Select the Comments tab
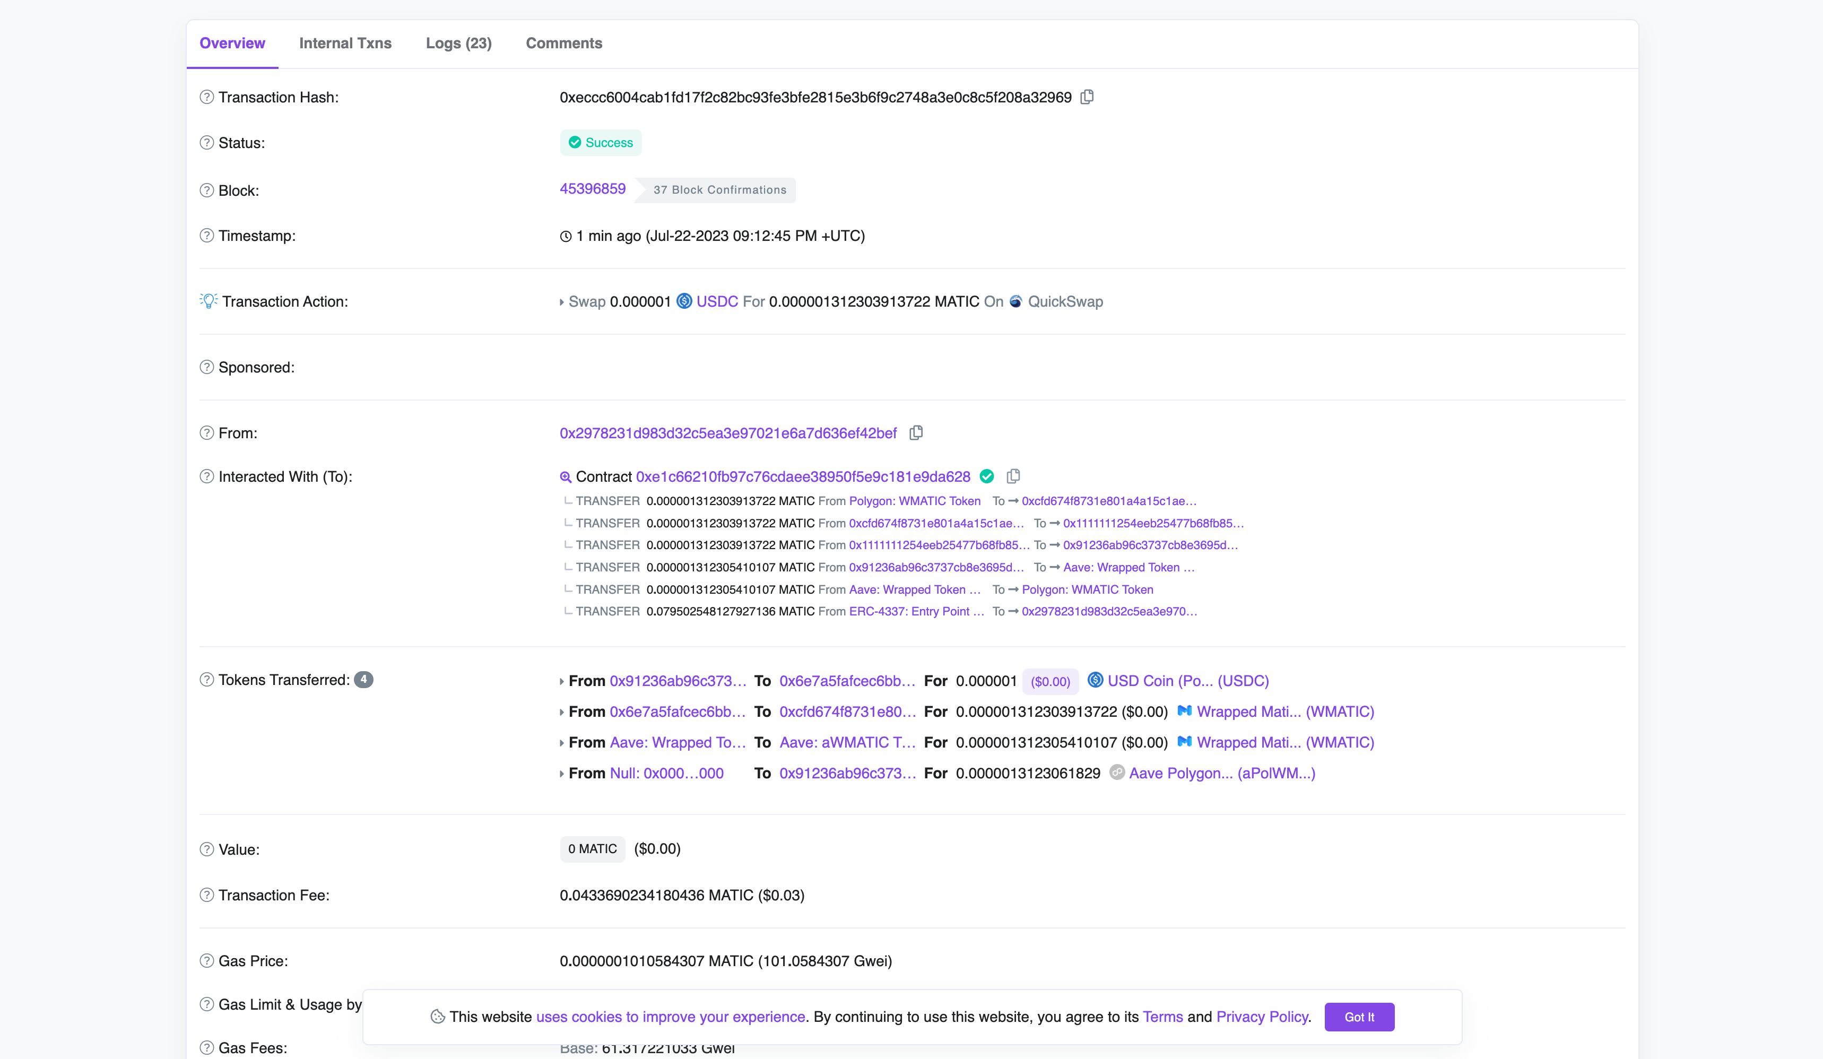This screenshot has width=1823, height=1059. pos(563,43)
